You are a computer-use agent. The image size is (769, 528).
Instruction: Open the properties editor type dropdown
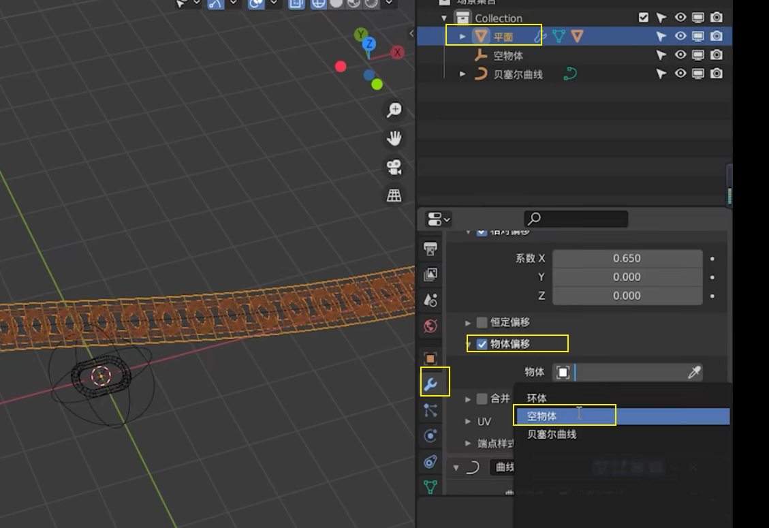click(x=439, y=219)
